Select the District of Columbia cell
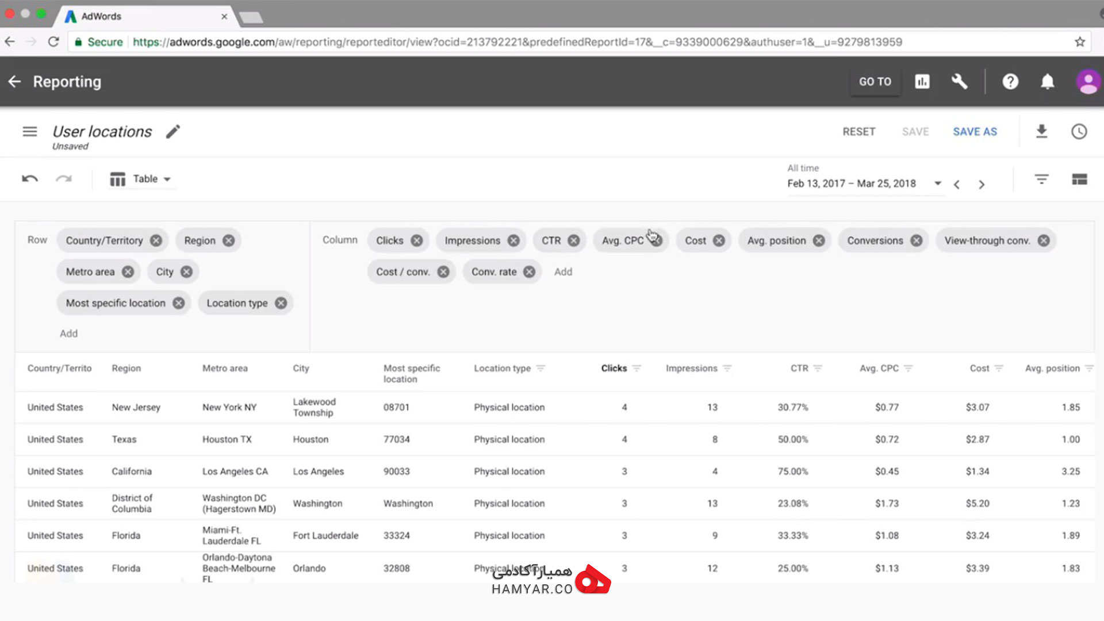Viewport: 1104px width, 621px height. pos(132,503)
